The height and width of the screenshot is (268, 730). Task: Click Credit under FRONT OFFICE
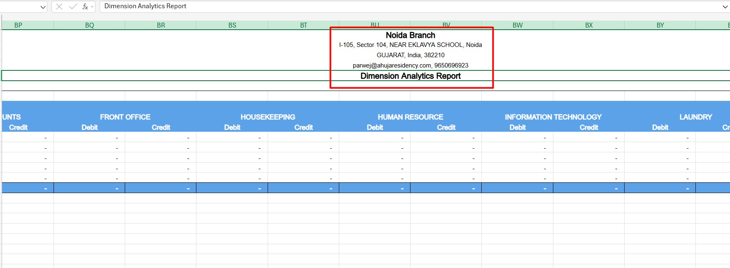pos(161,127)
